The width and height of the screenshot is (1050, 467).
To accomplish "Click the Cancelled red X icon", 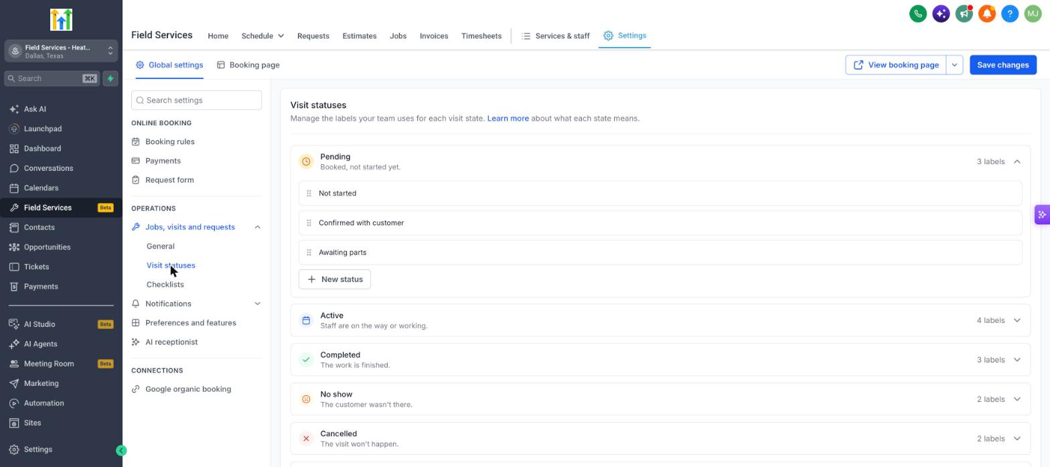I will click(306, 439).
